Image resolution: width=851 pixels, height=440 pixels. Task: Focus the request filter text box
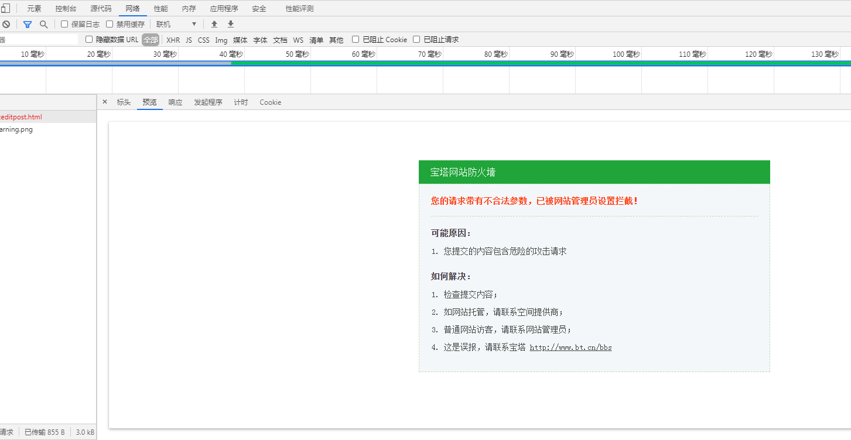(39, 39)
